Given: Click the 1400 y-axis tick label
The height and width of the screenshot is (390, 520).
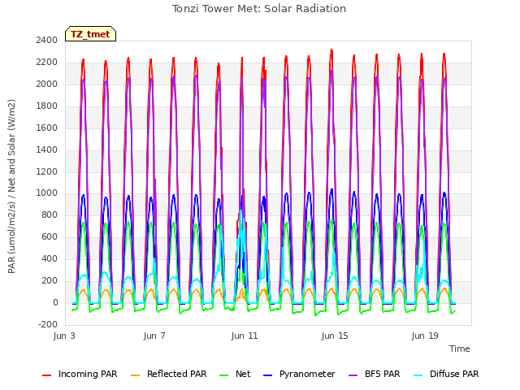Looking at the screenshot, I should coord(47,149).
